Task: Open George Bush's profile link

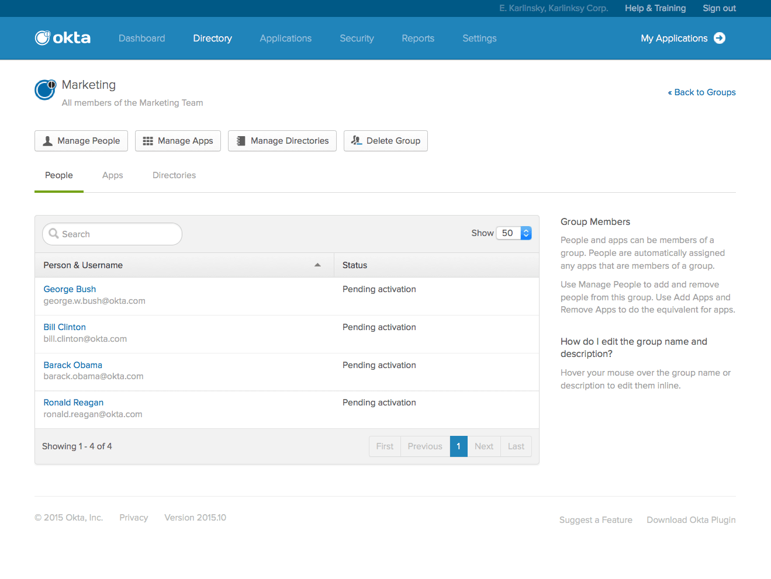Action: (x=70, y=289)
